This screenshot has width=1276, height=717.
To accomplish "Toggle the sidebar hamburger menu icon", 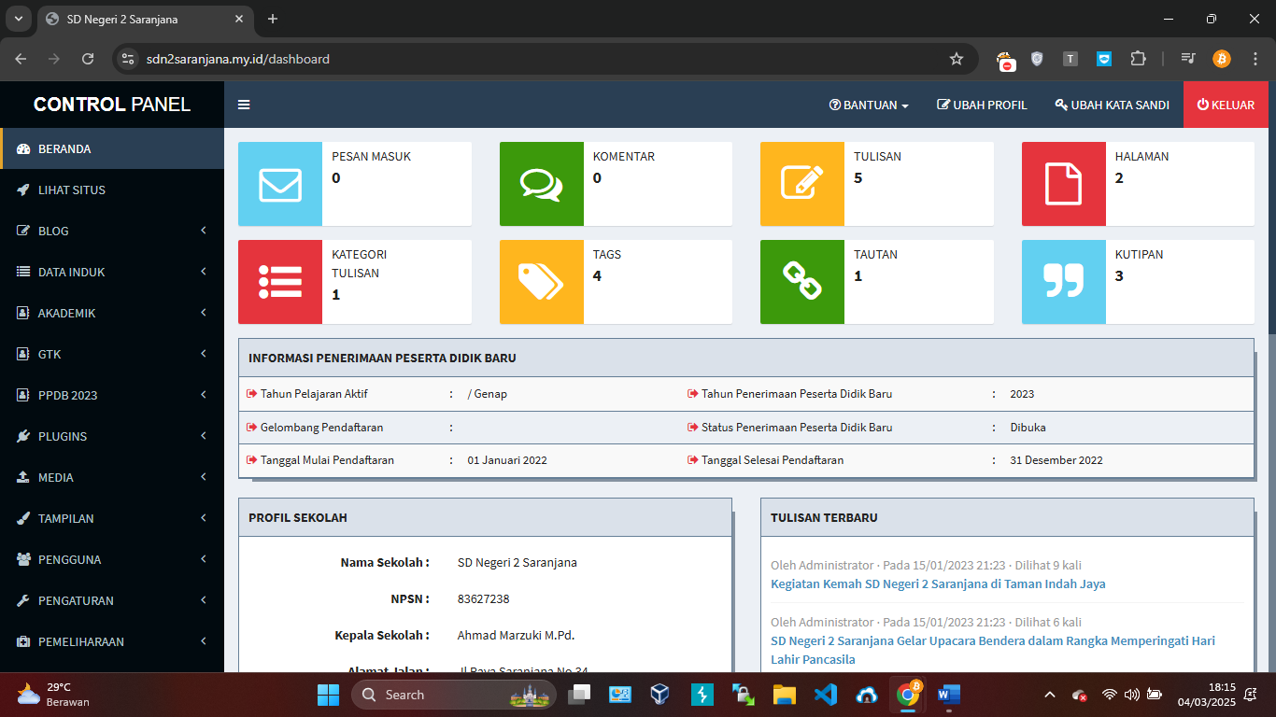I will pyautogui.click(x=244, y=105).
